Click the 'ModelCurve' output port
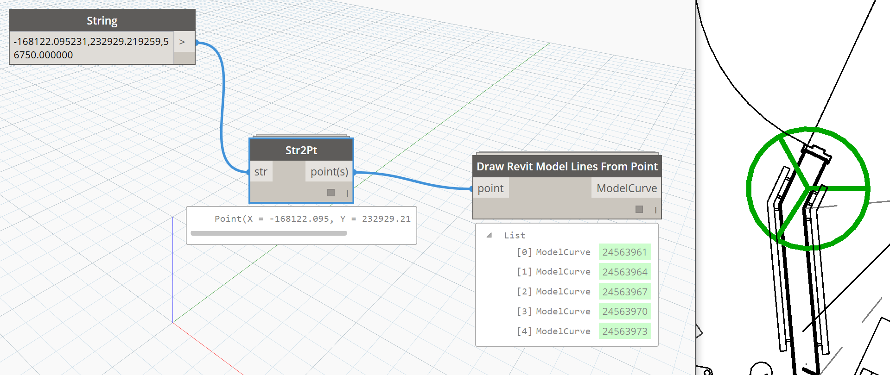Image resolution: width=890 pixels, height=375 pixels. pos(626,188)
